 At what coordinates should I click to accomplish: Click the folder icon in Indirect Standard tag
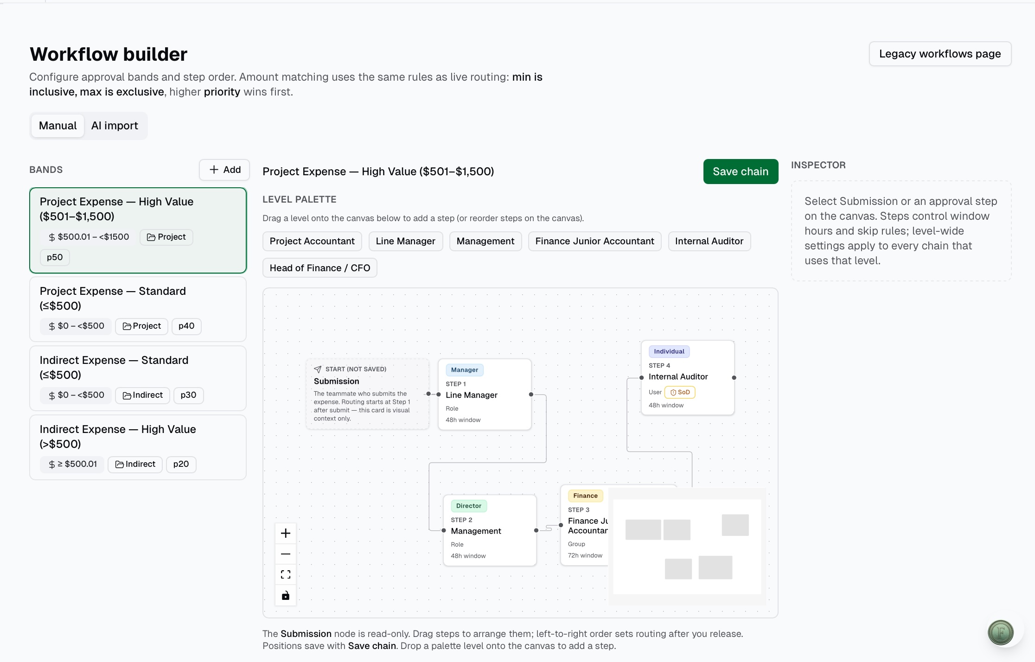tap(127, 395)
